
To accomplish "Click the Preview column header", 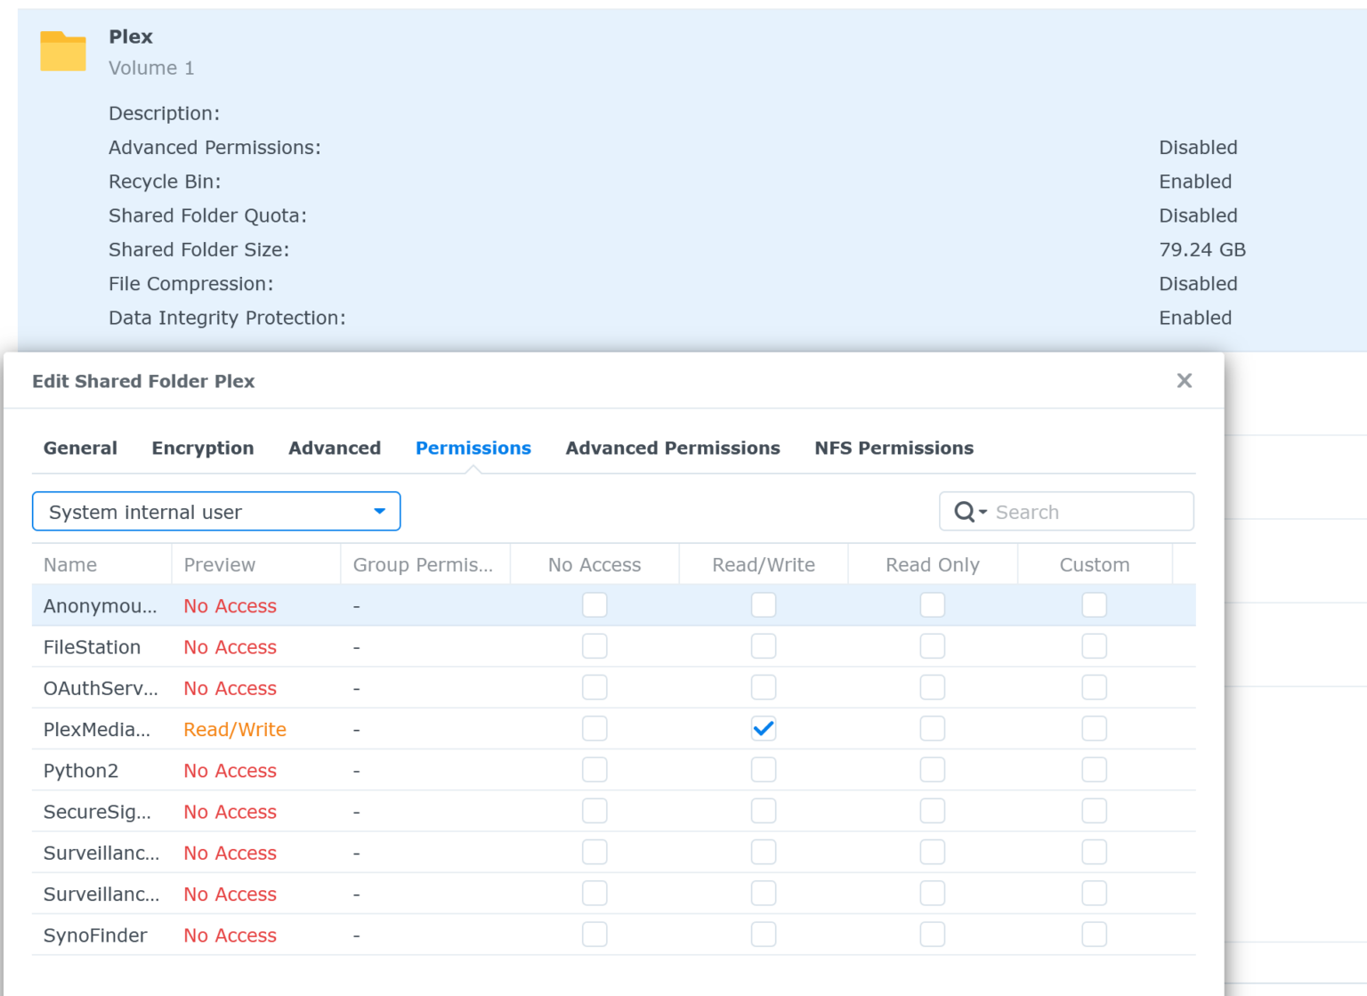I will click(x=255, y=564).
